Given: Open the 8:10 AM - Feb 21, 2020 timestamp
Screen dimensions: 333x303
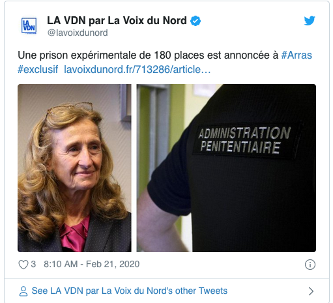Looking at the screenshot, I should click(91, 265).
